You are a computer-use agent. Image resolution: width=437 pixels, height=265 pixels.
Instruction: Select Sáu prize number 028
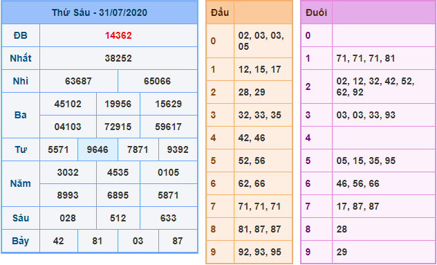click(68, 218)
